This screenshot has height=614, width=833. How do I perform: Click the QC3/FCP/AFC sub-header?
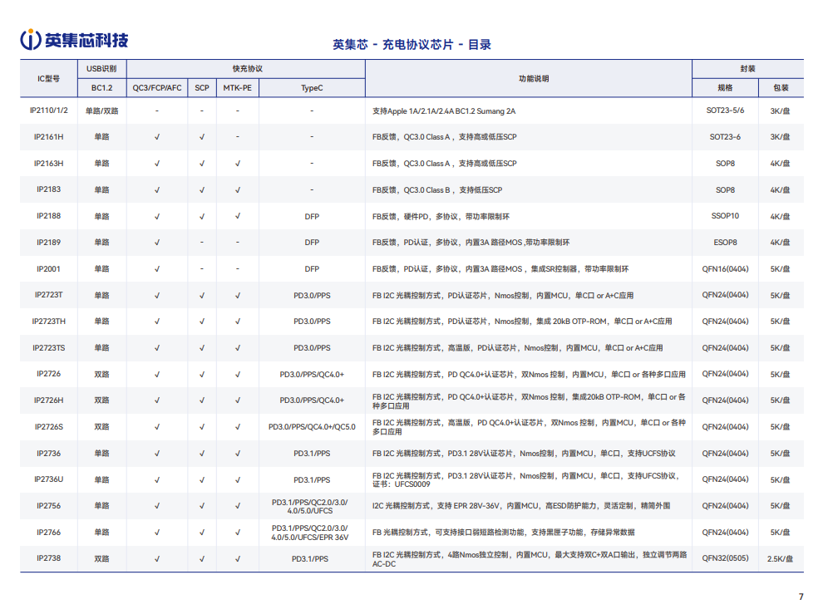[x=157, y=87]
